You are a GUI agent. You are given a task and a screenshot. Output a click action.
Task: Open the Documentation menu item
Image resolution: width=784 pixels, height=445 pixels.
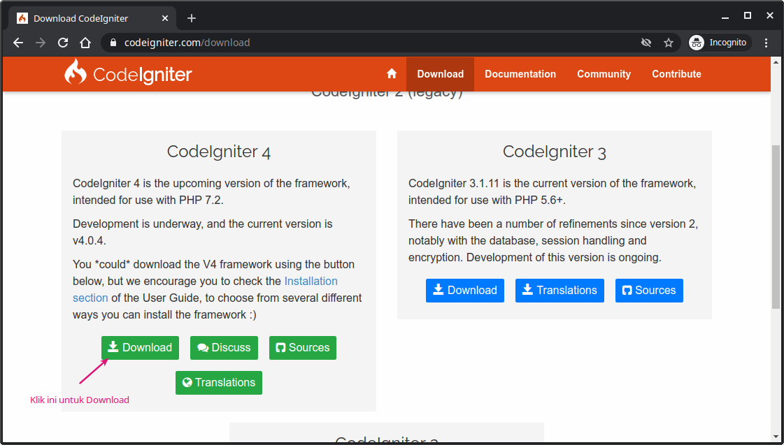tap(520, 73)
